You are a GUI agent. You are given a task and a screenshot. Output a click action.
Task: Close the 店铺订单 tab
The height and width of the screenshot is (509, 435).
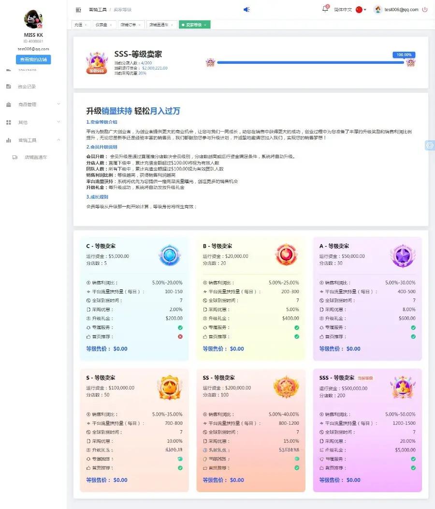(x=140, y=25)
